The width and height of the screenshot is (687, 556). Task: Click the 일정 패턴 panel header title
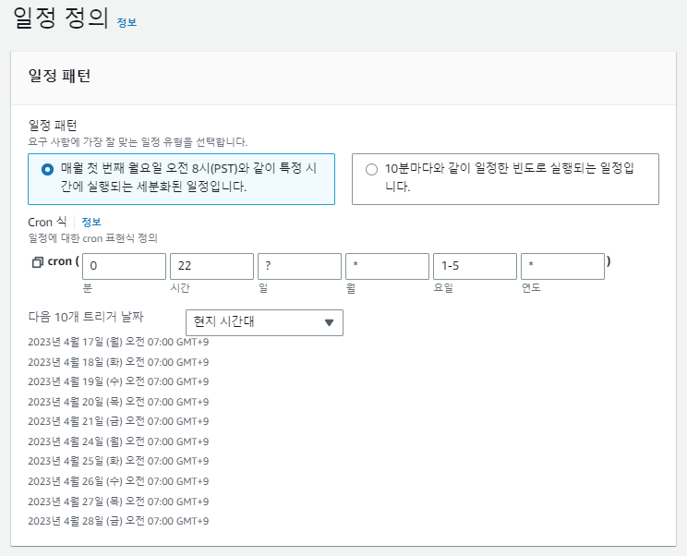pyautogui.click(x=59, y=76)
